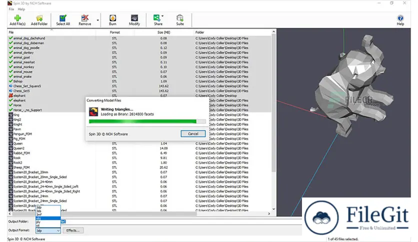Click the thumbnail icon beside Penguin_FDM
This screenshot has height=242, width=418.
click(x=10, y=134)
